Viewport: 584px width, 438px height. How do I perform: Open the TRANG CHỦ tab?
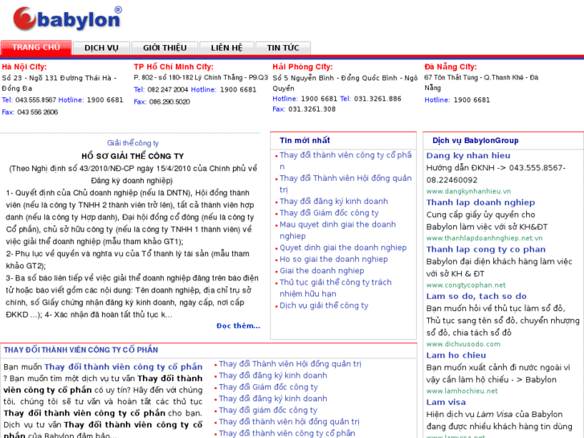[x=36, y=47]
